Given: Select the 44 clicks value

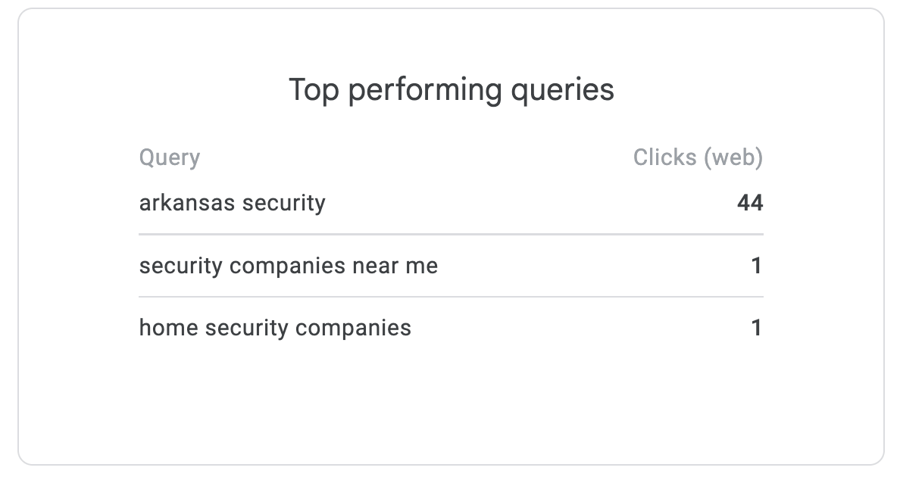Looking at the screenshot, I should 750,203.
